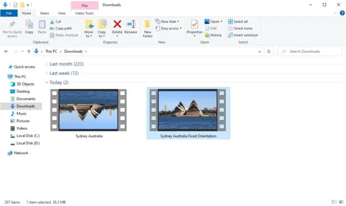The height and width of the screenshot is (206, 346).
Task: Open the Help question mark icon
Action: pos(342,13)
